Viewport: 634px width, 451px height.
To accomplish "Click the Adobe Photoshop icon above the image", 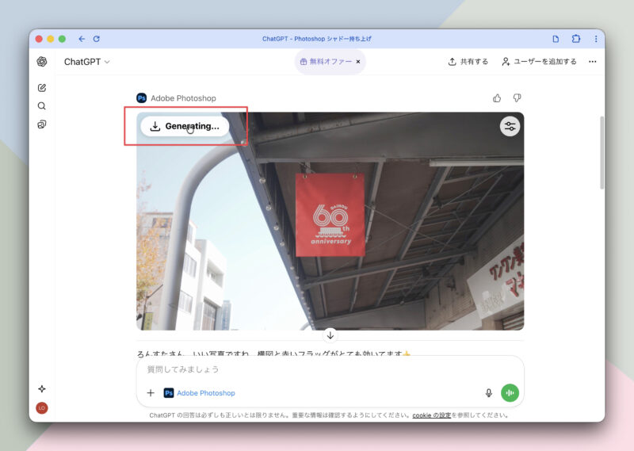I will (142, 97).
